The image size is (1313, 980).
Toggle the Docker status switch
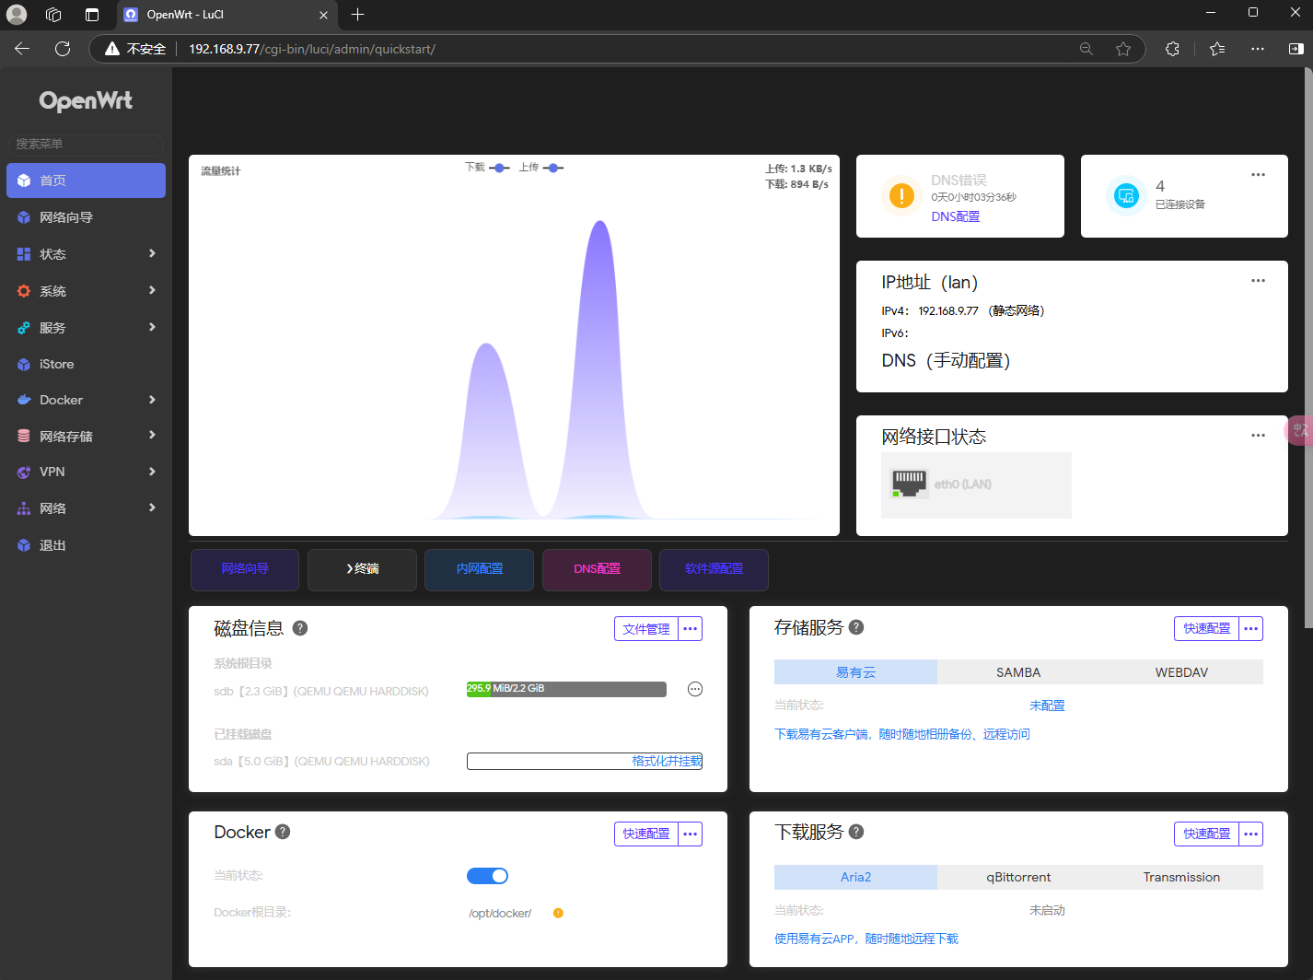point(487,876)
